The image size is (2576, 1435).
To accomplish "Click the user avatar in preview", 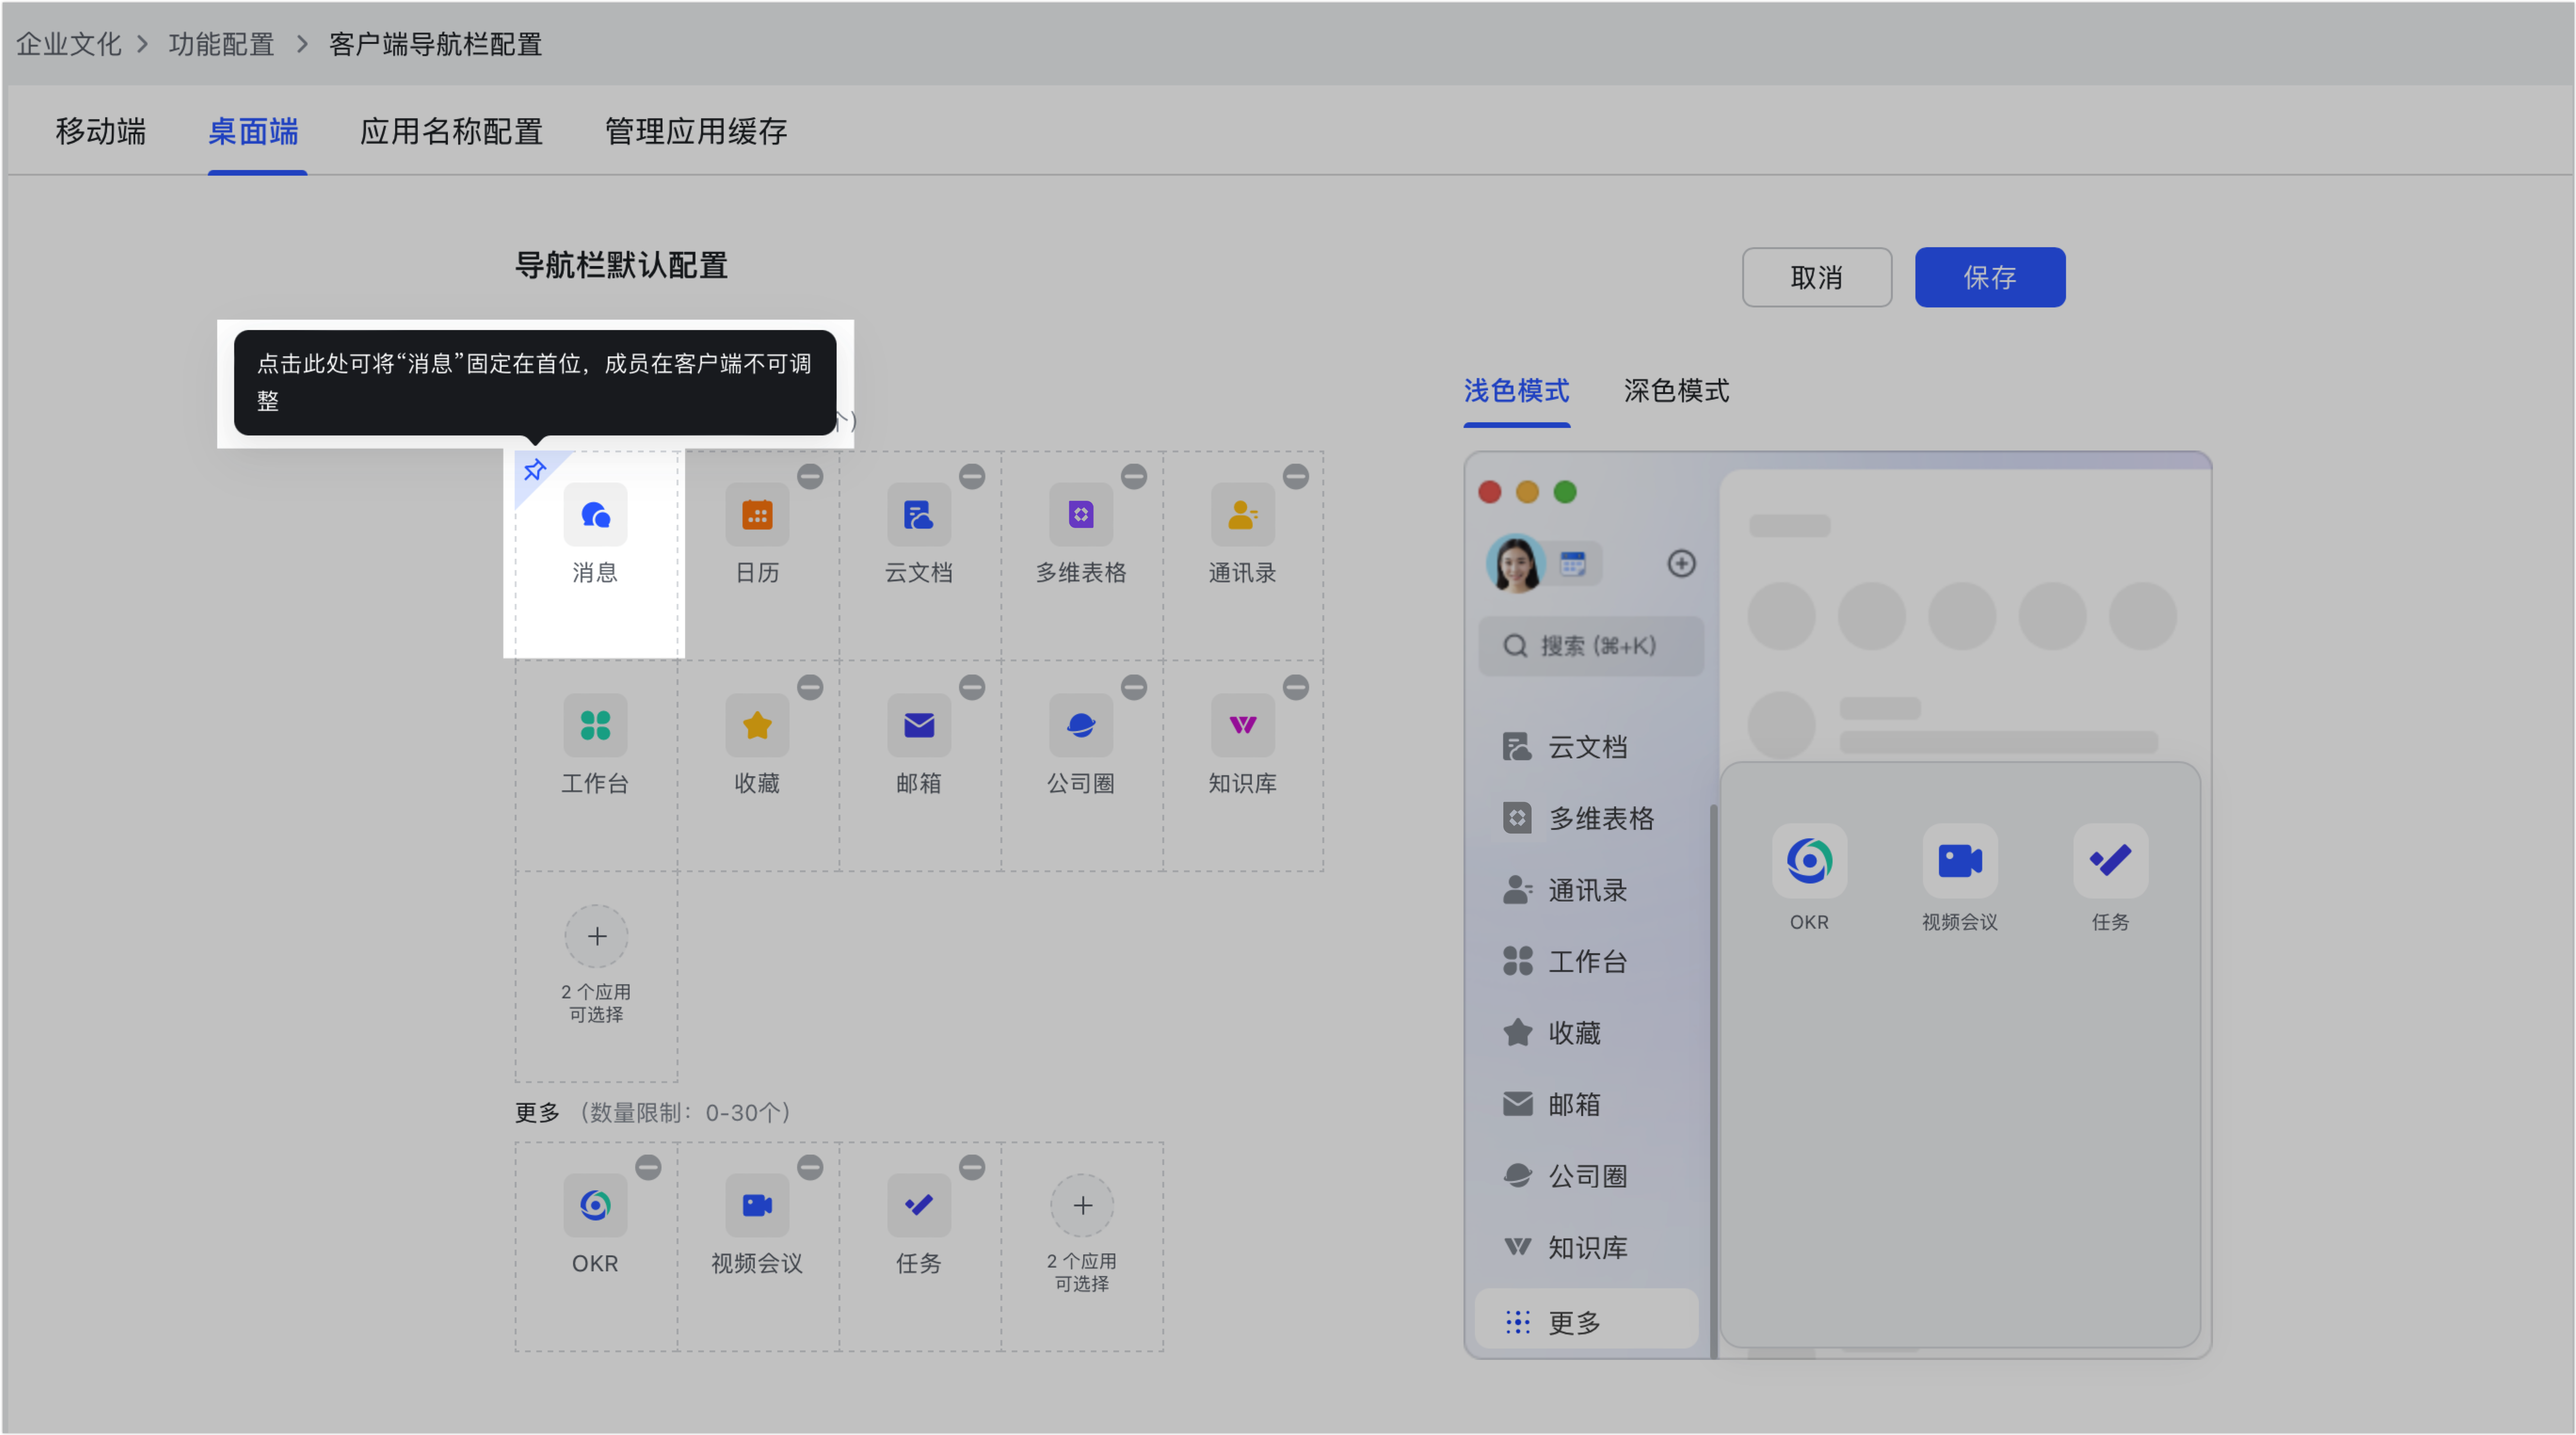I will [x=1516, y=563].
